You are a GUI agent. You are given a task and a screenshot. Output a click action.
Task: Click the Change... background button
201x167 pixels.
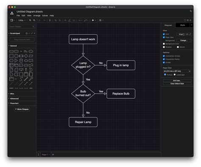coord(184,40)
